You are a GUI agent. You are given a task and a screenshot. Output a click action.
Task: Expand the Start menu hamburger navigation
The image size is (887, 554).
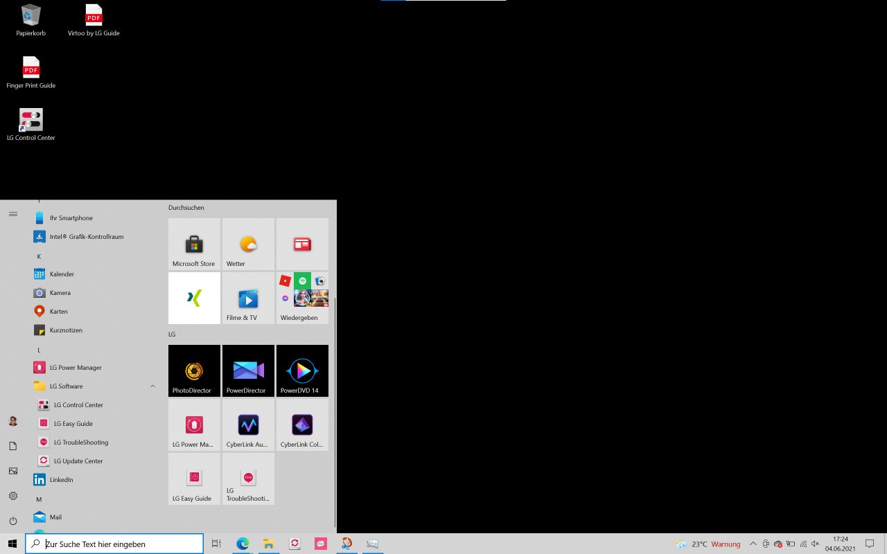click(x=12, y=214)
